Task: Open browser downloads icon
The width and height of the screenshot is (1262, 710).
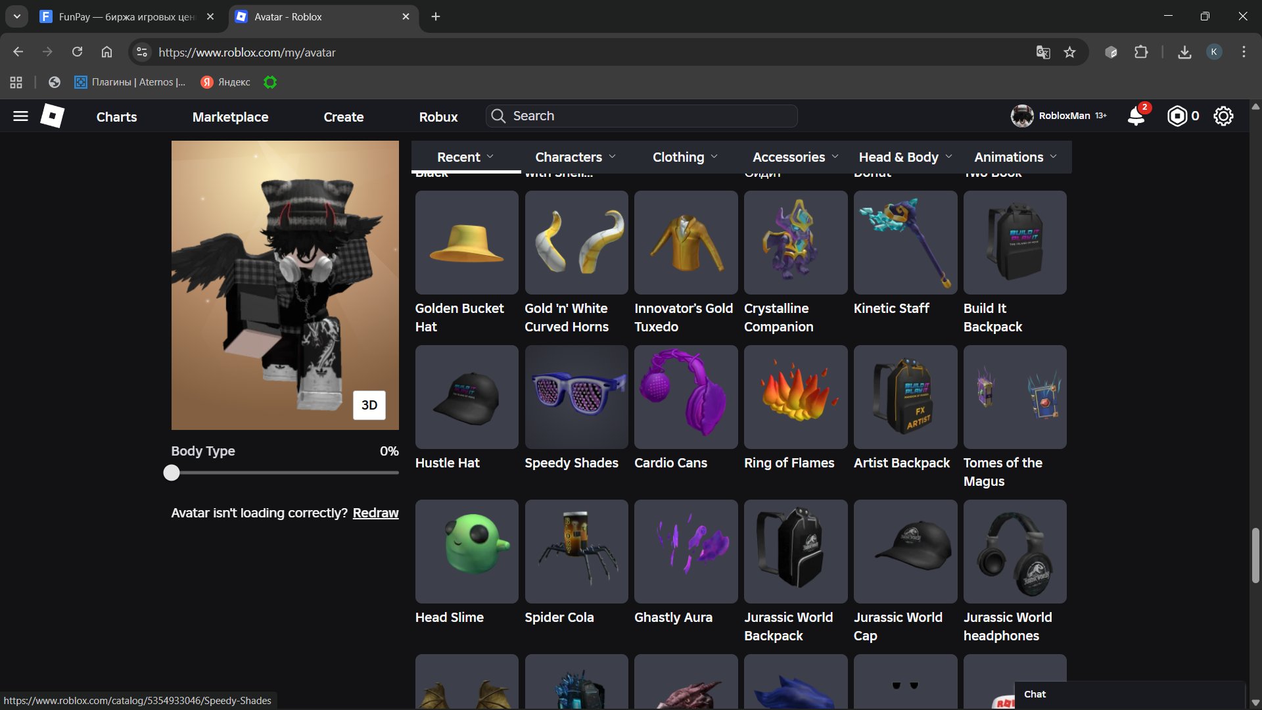Action: tap(1184, 52)
